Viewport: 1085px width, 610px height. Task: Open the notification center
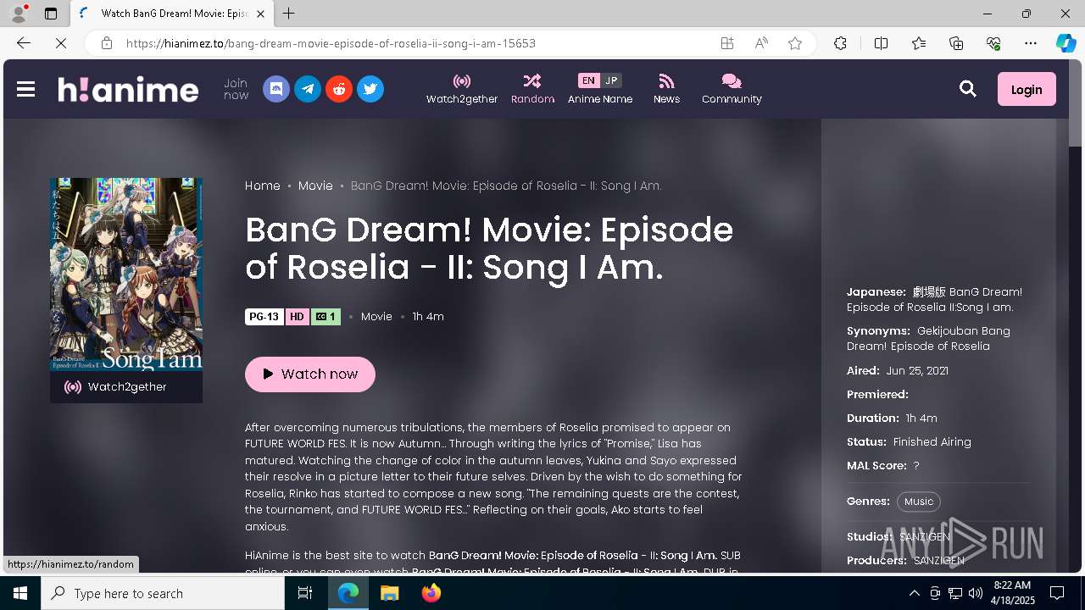(1057, 593)
